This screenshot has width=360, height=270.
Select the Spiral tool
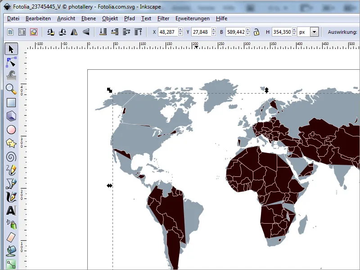coord(11,157)
